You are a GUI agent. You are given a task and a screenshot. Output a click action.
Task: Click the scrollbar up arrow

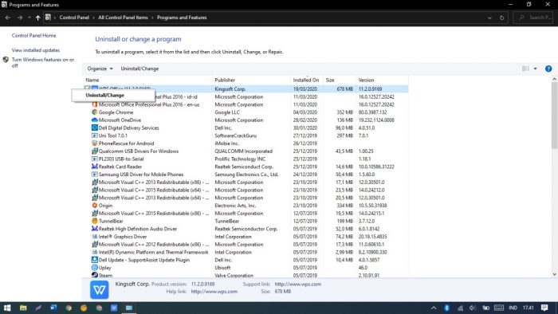554,80
